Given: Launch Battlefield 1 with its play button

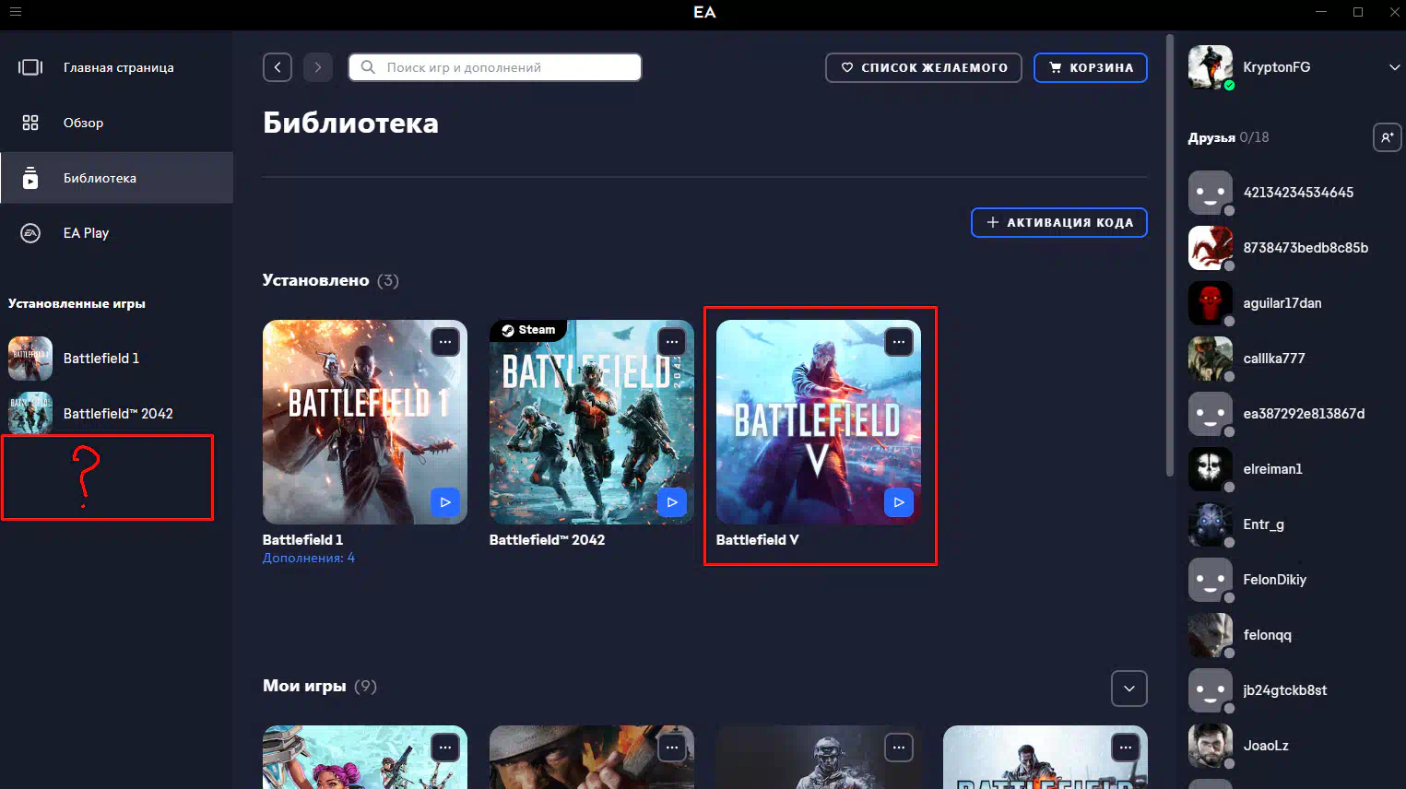Looking at the screenshot, I should 445,502.
